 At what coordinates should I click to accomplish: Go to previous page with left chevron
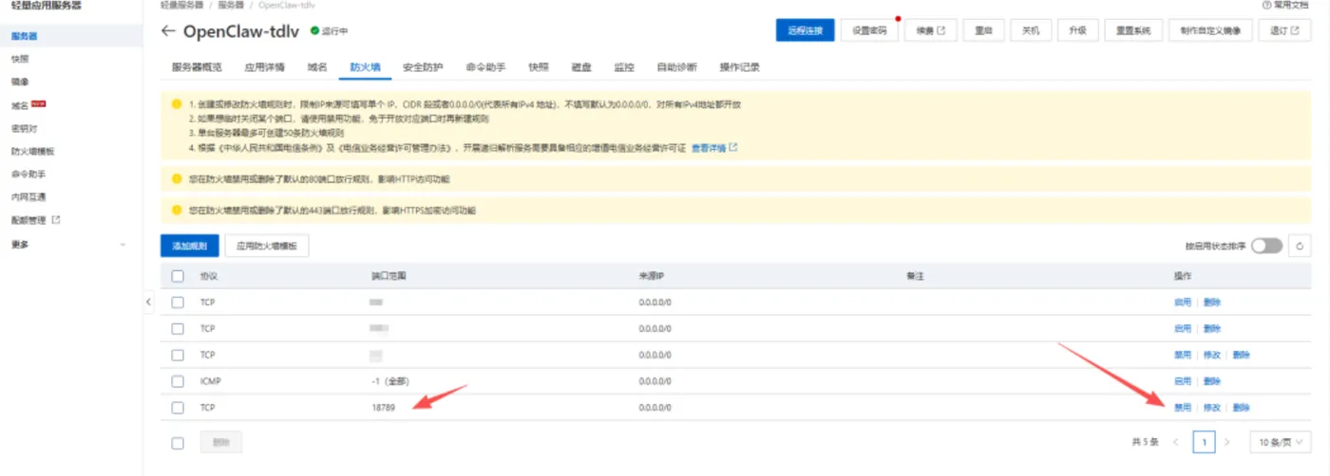pos(1175,443)
